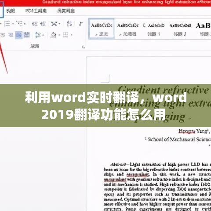This screenshot has height=211, width=211.
Task: Apply distributed alignment
Action: pyautogui.click(x=27, y=35)
